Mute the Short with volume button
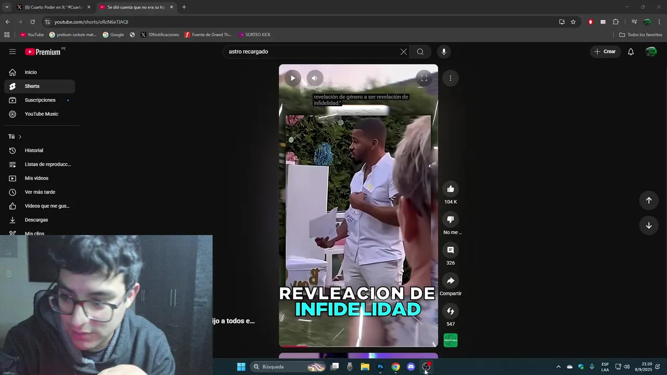Image resolution: width=667 pixels, height=375 pixels. (x=315, y=78)
